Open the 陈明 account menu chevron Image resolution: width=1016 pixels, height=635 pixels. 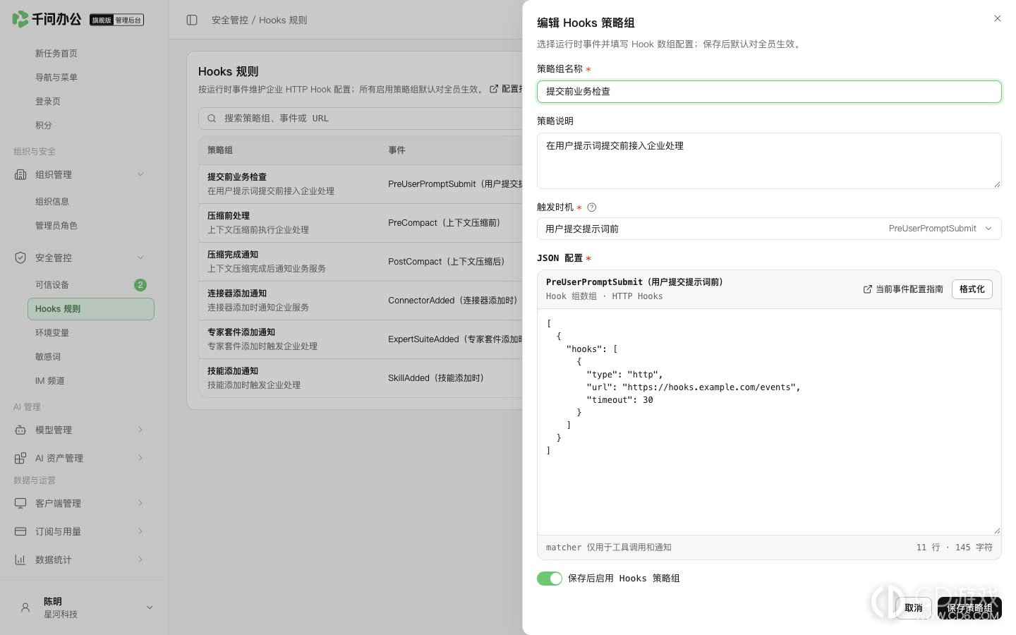click(150, 607)
